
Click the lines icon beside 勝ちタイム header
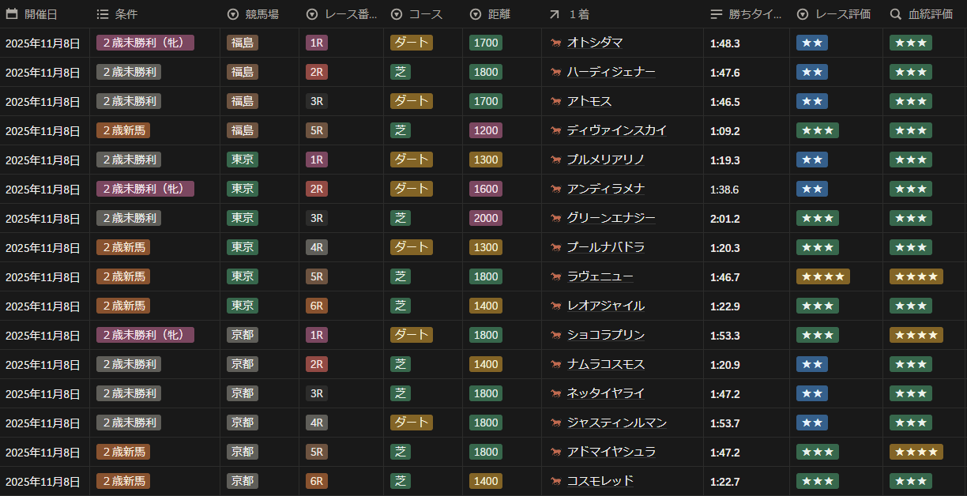[717, 14]
